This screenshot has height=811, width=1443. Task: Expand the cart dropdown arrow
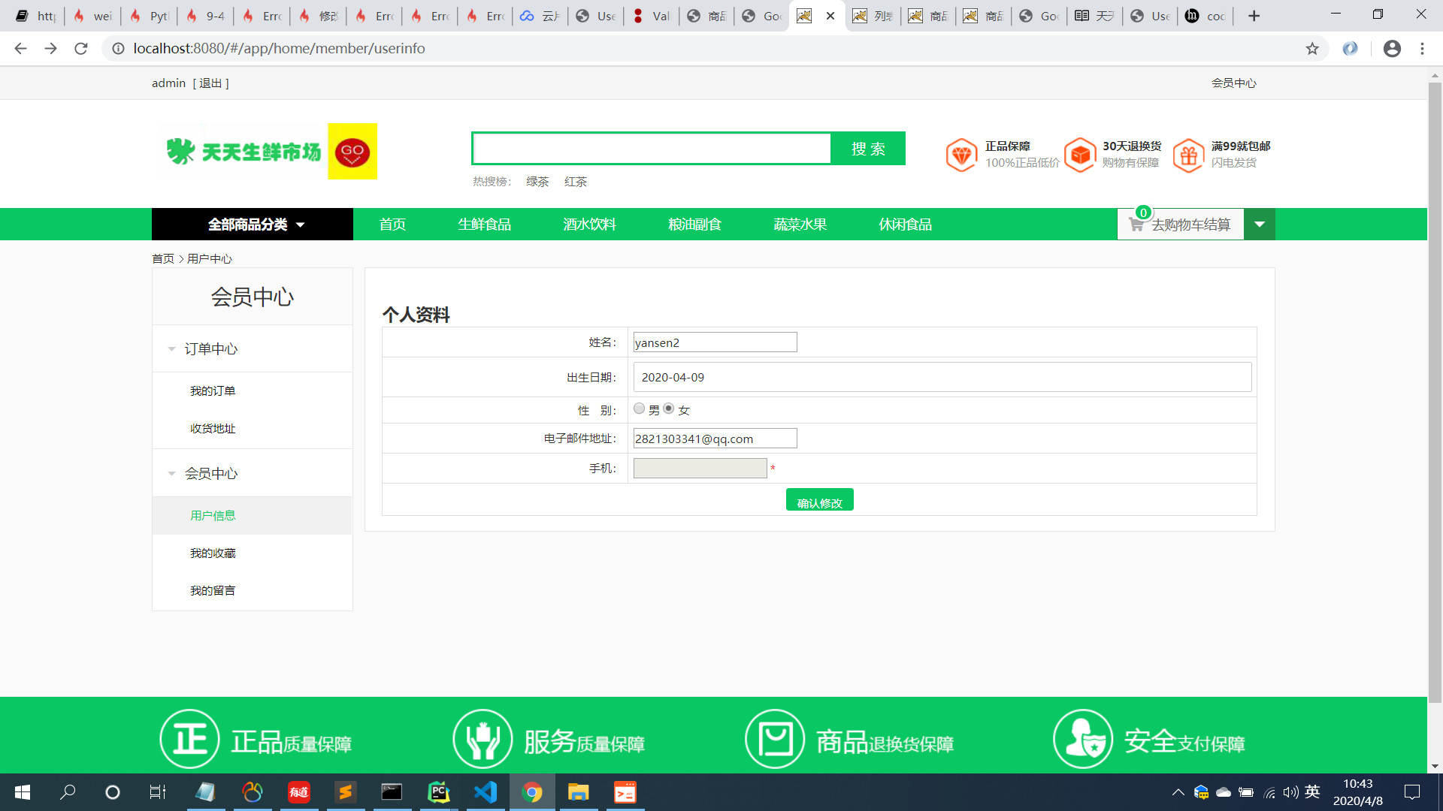(x=1260, y=225)
